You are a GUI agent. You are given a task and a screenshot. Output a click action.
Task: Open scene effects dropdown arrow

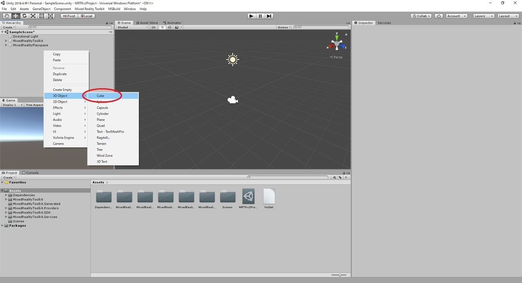(181, 27)
